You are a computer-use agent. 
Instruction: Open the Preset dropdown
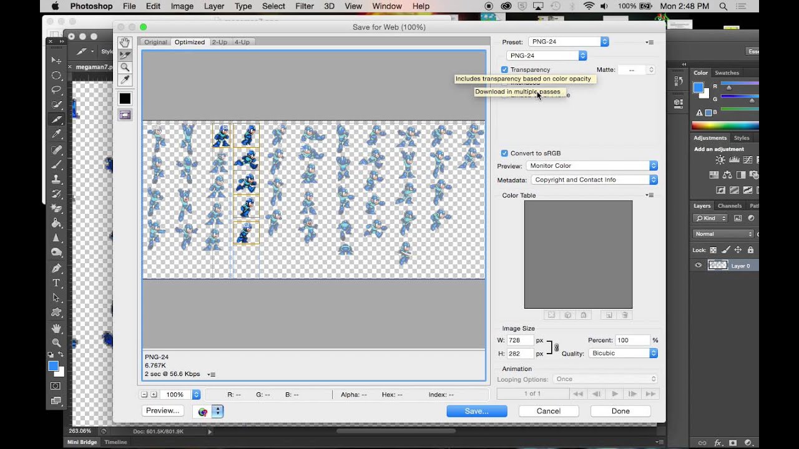click(x=569, y=42)
